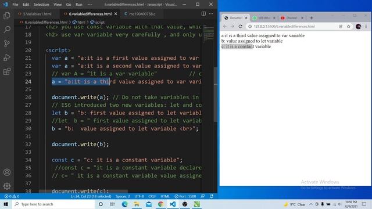
Task: Click the horizontal scrollbar in the editor
Action: point(84,191)
